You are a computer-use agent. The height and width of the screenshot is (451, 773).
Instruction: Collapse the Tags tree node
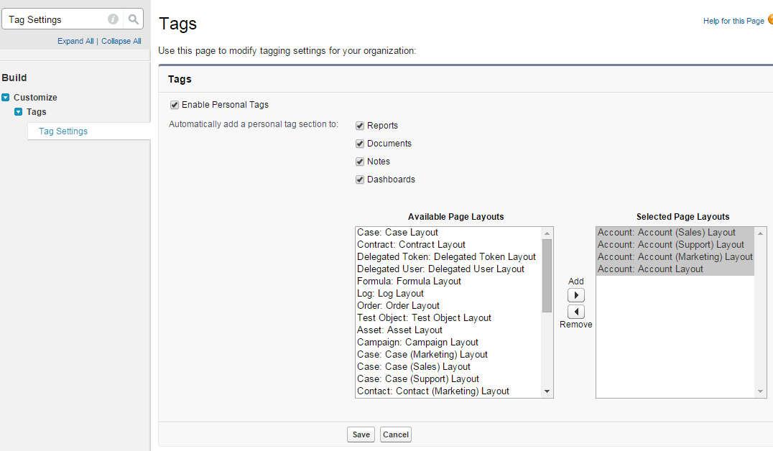coord(19,112)
